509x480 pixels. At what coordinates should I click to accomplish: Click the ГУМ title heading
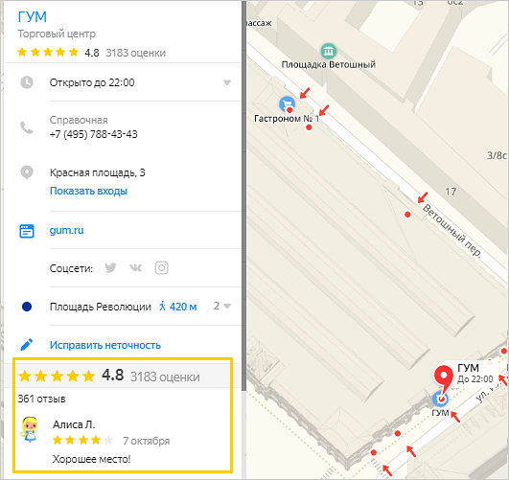click(33, 17)
